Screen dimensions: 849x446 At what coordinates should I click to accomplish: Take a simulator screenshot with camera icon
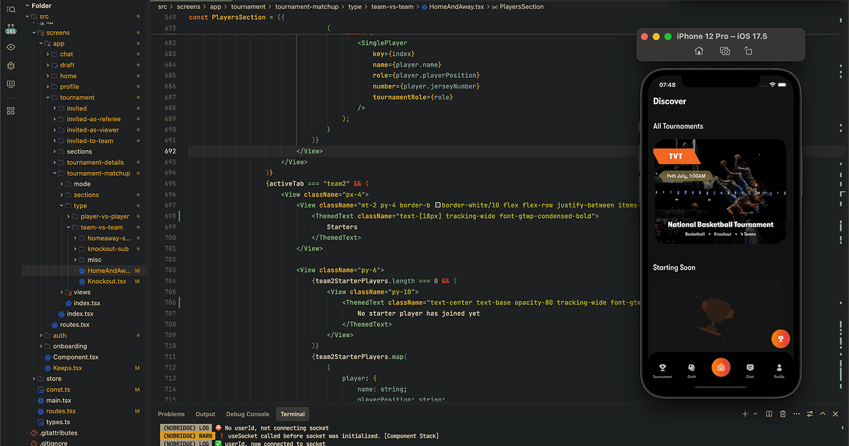point(724,51)
